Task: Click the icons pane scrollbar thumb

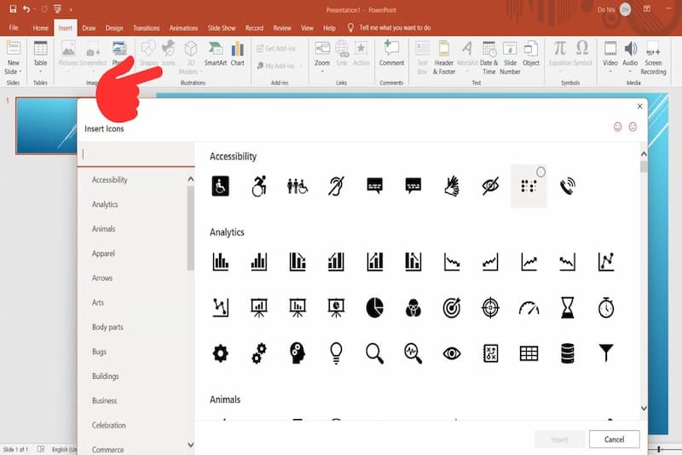Action: pyautogui.click(x=644, y=167)
